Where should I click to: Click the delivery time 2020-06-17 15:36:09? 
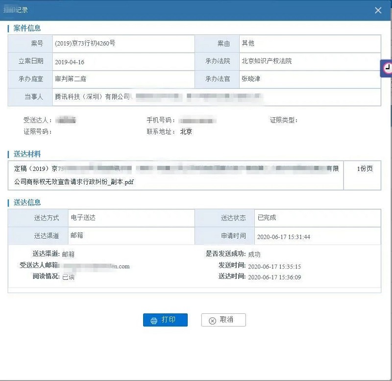point(274,277)
